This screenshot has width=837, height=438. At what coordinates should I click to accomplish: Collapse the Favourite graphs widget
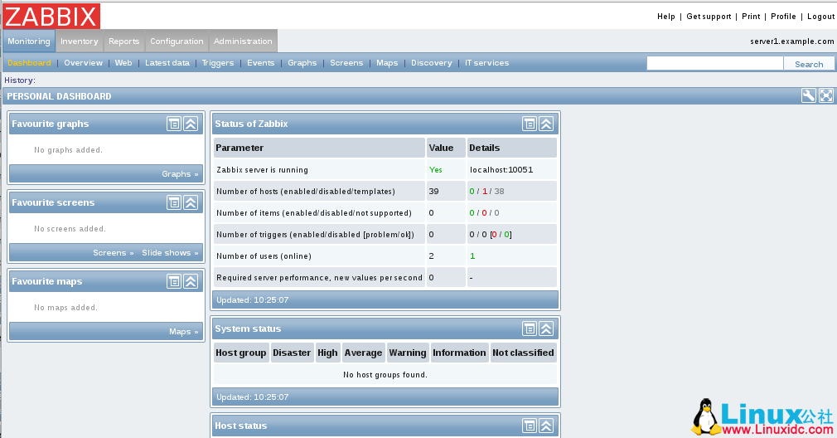click(x=191, y=124)
